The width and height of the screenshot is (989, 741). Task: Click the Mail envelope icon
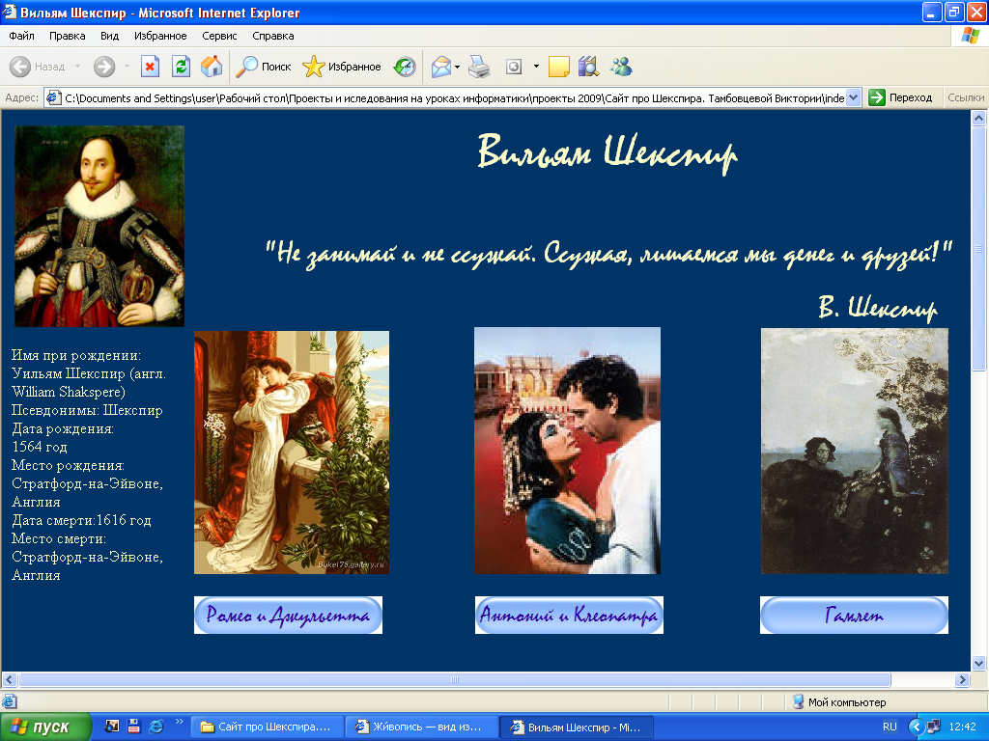[440, 67]
